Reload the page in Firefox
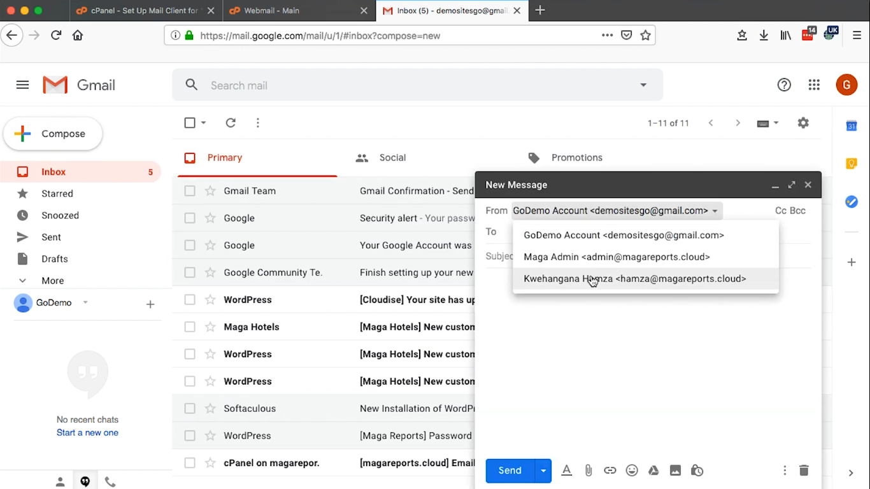This screenshot has height=489, width=870. [x=56, y=36]
